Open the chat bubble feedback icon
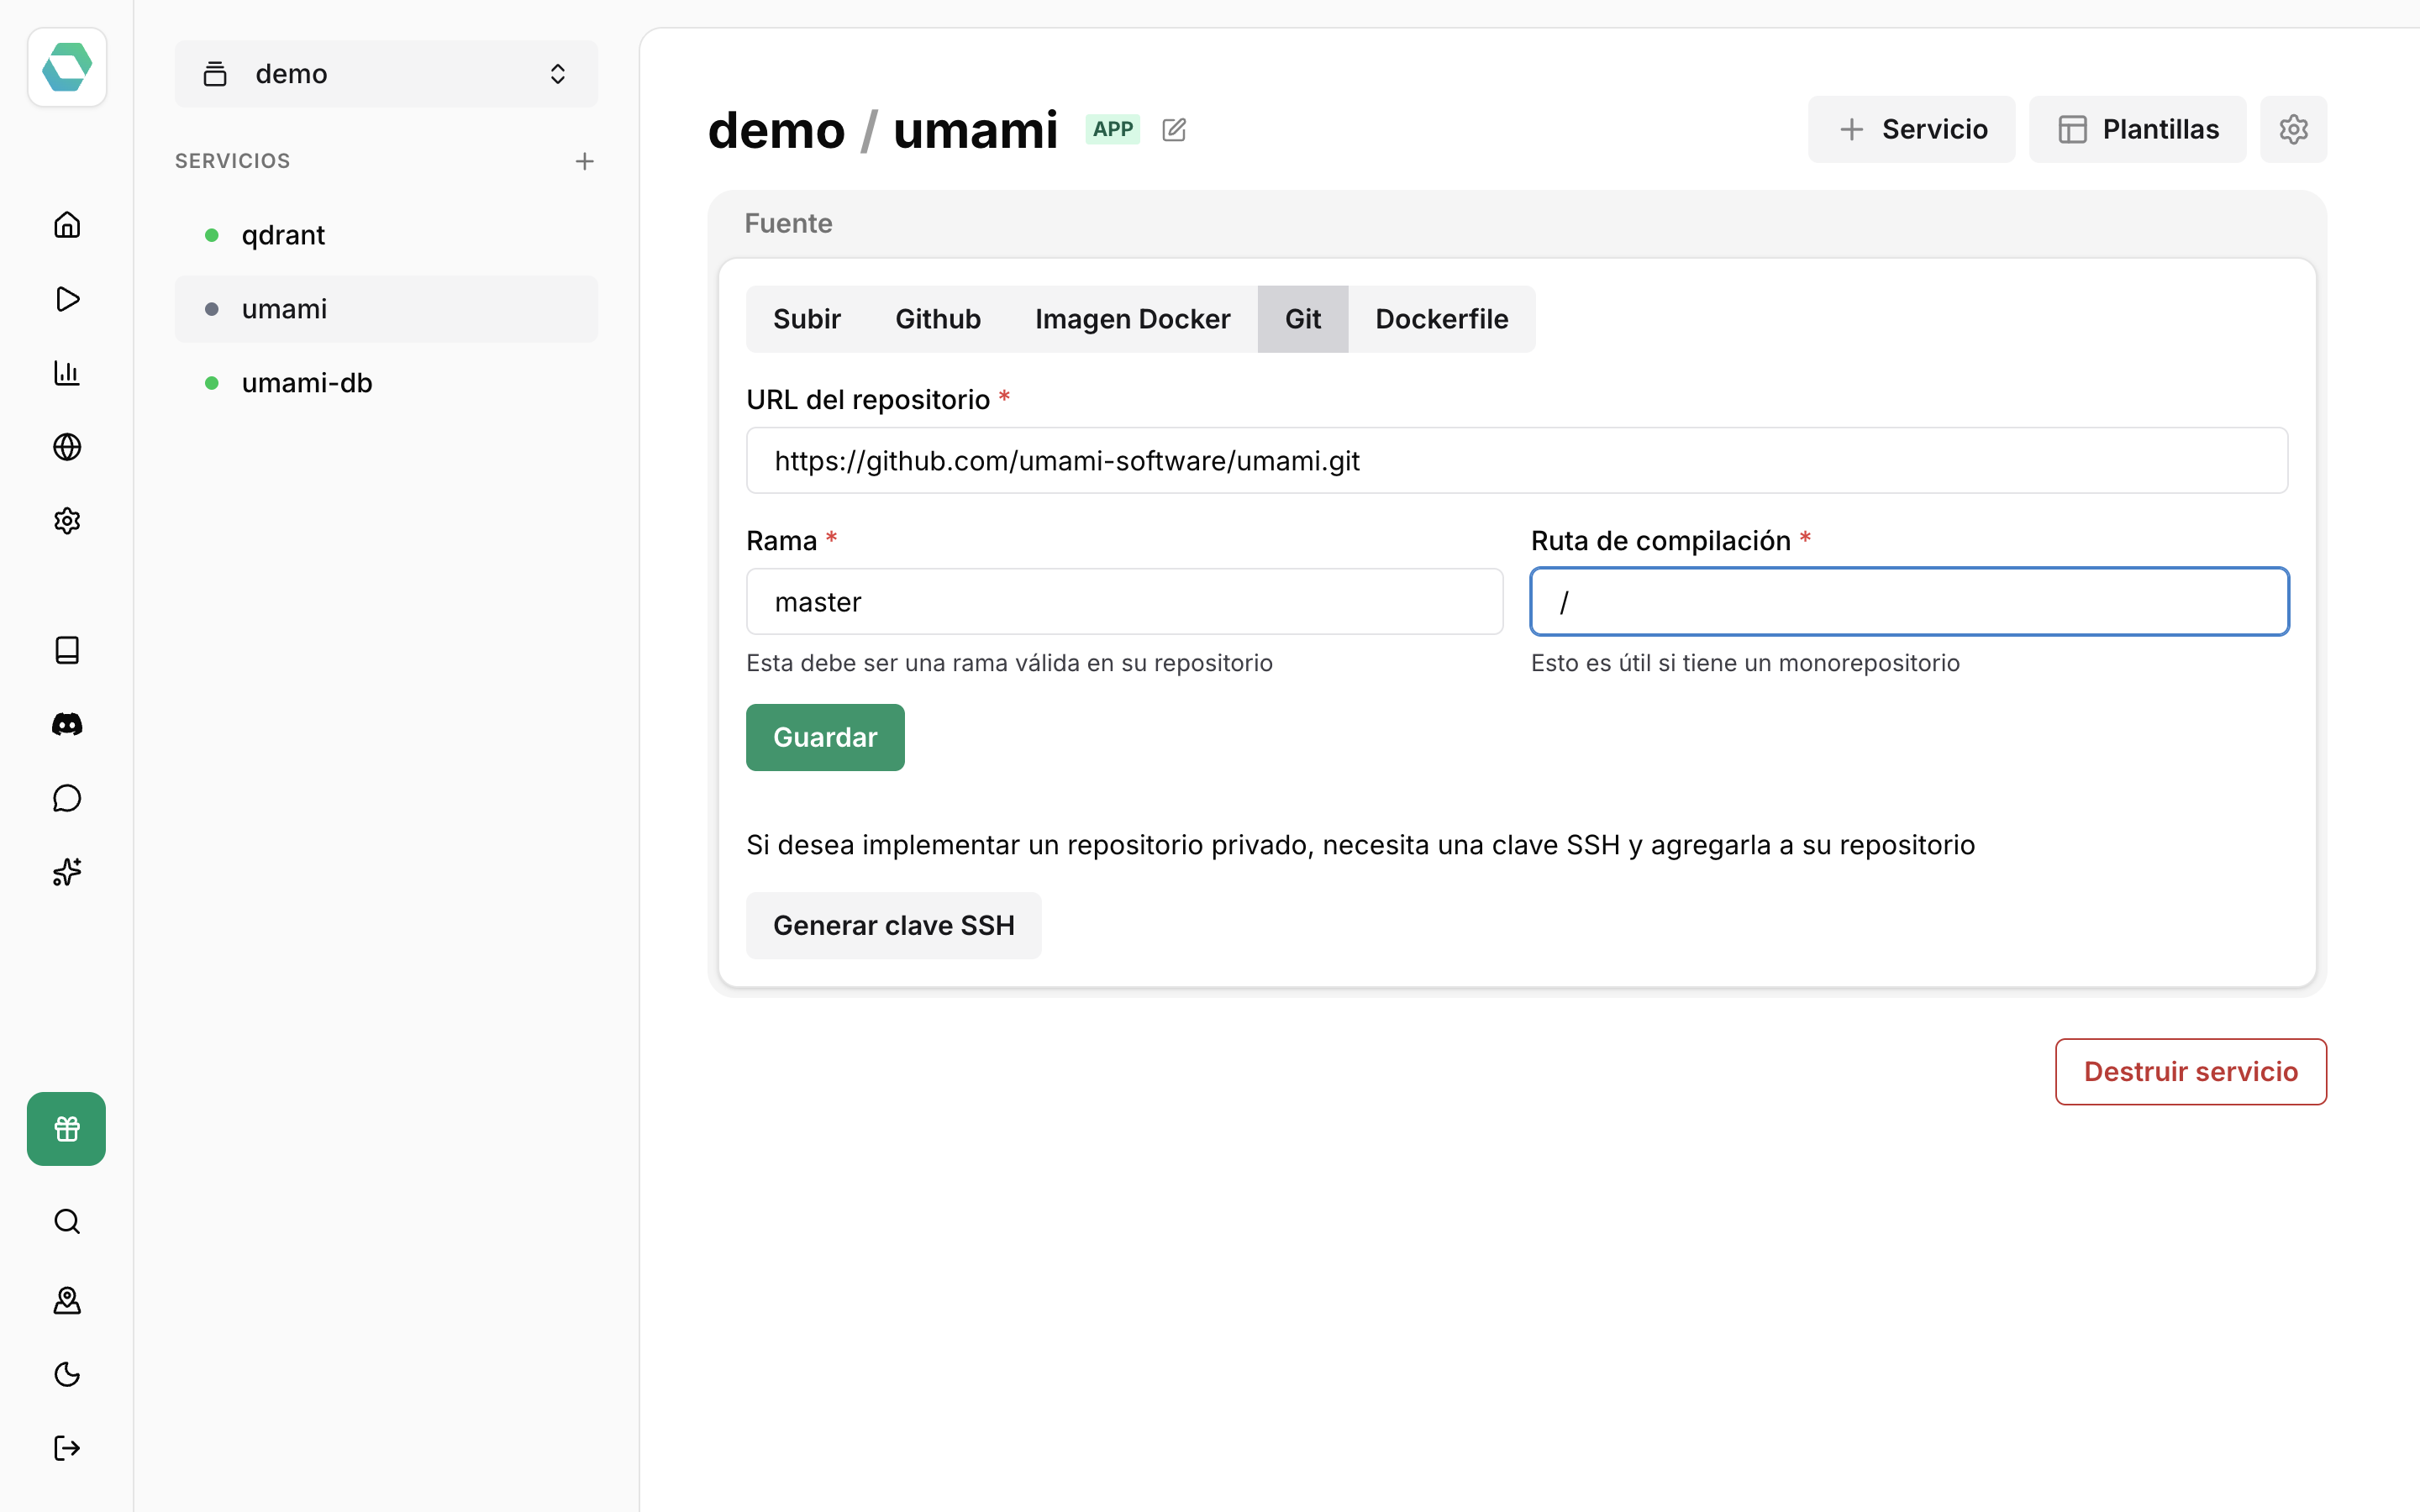 click(x=67, y=799)
